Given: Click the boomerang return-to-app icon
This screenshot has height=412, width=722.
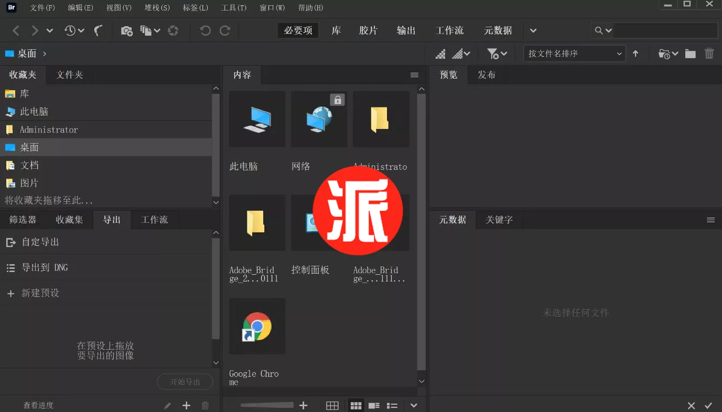Looking at the screenshot, I should click(98, 31).
